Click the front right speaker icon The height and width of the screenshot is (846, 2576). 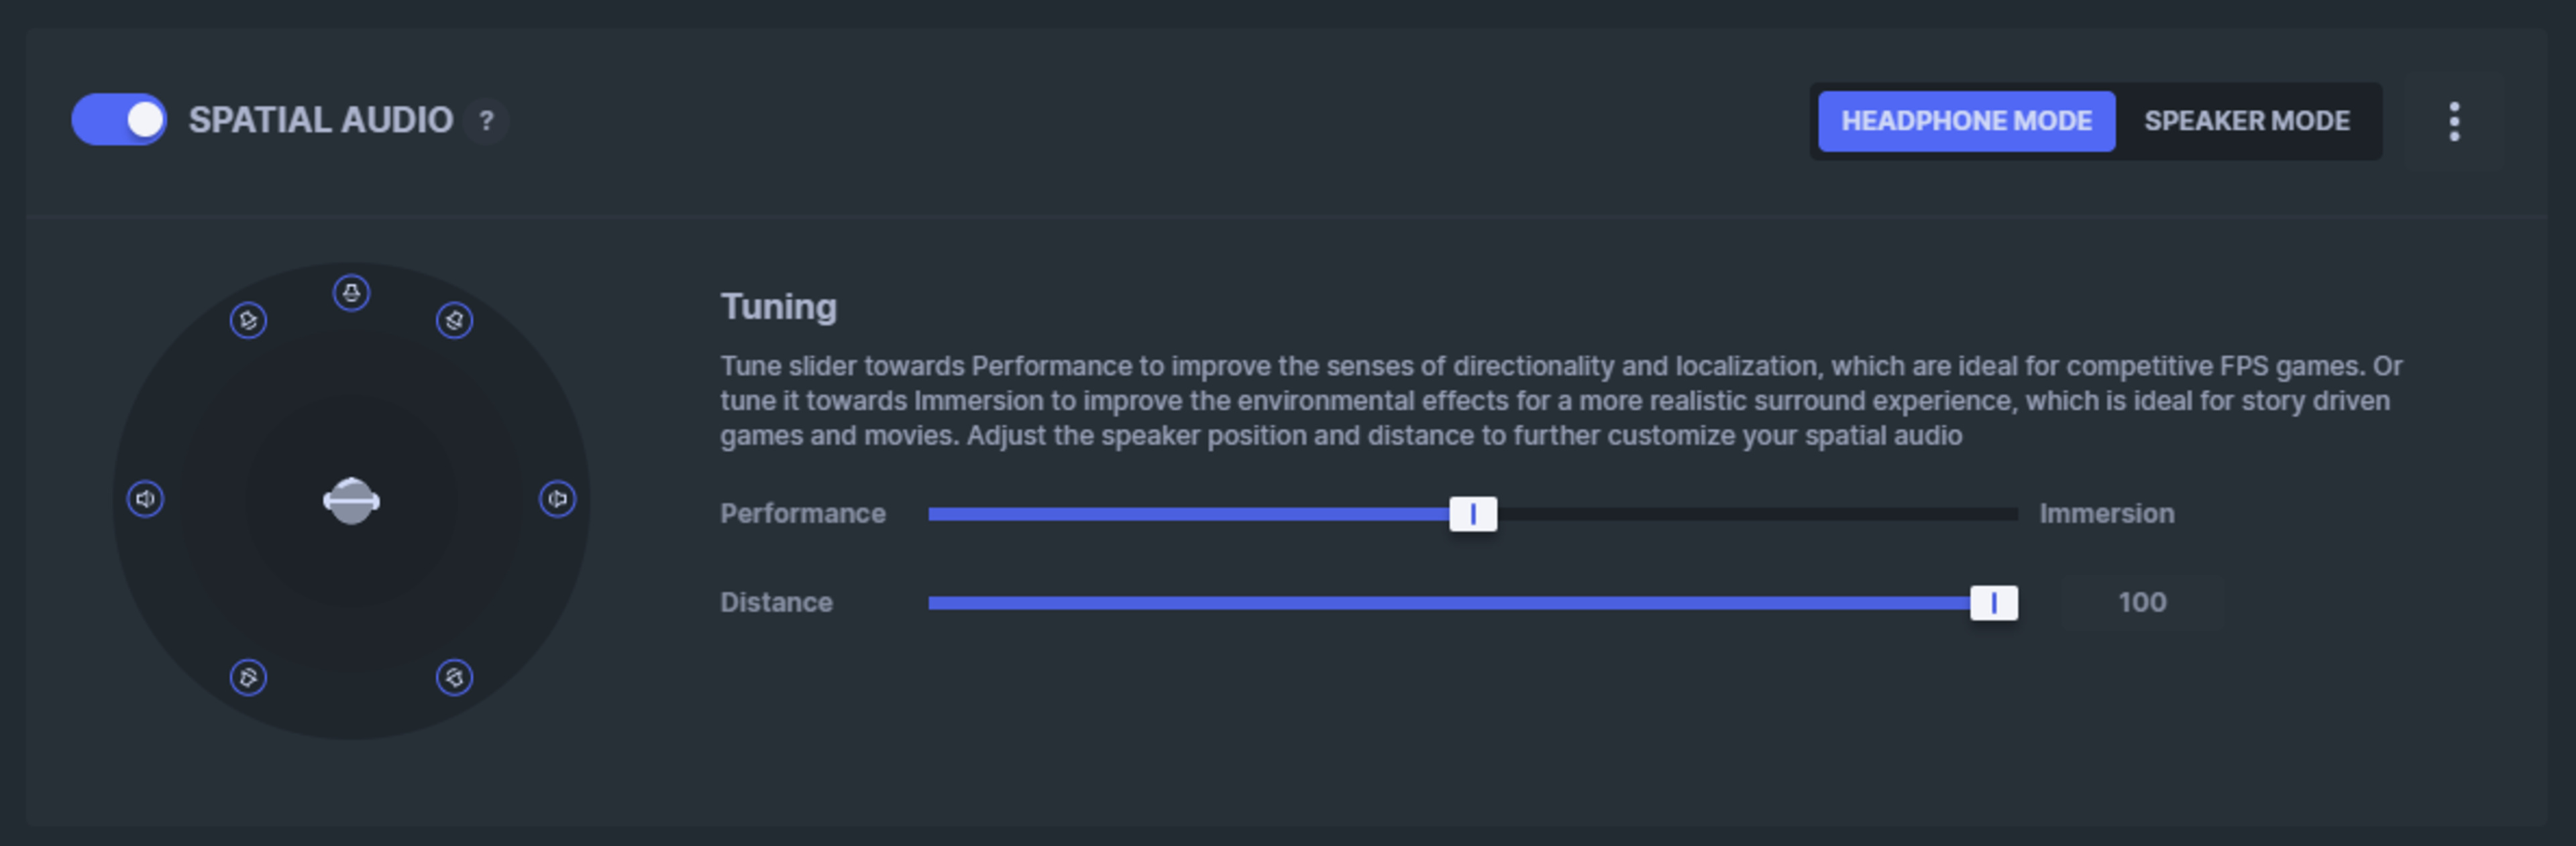pyautogui.click(x=454, y=320)
